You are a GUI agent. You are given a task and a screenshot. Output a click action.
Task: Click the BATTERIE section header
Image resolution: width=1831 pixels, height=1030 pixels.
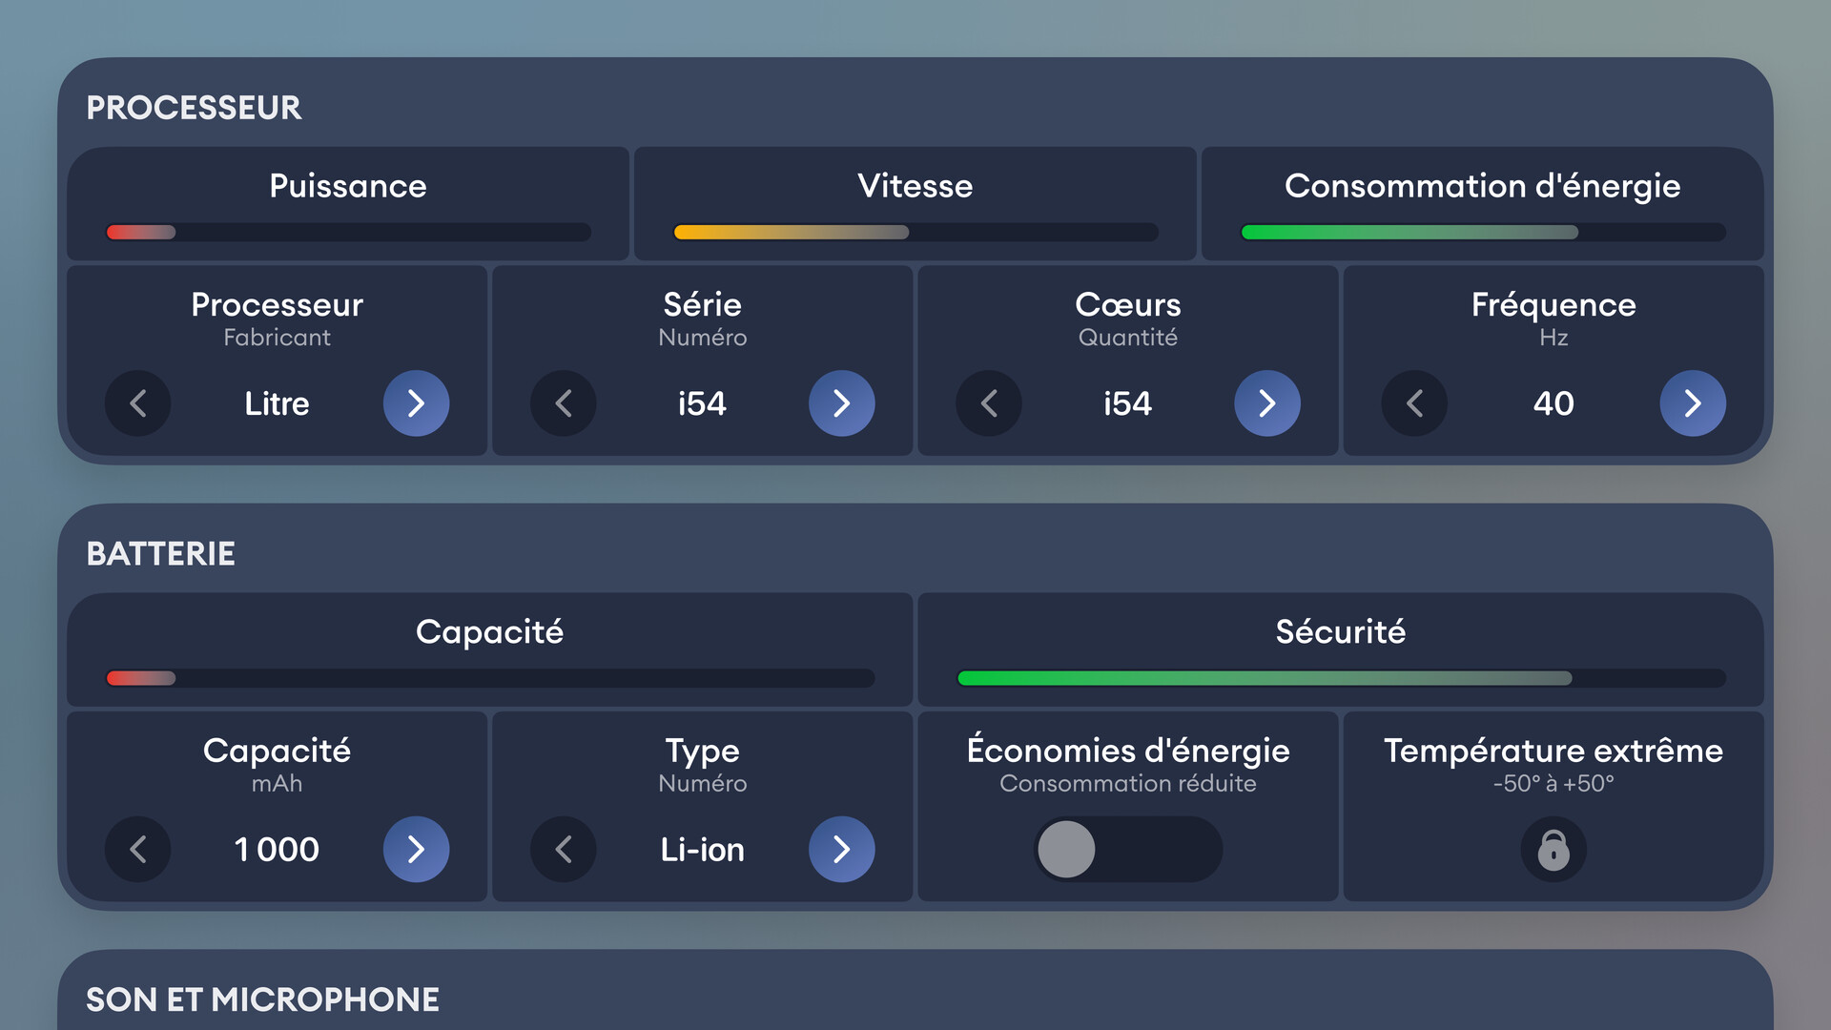(160, 553)
